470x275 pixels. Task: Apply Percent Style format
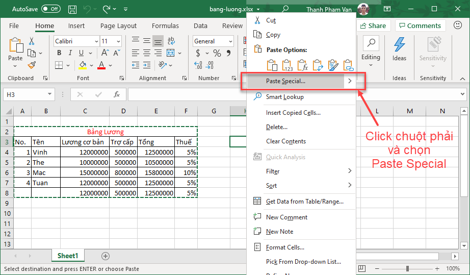[217, 54]
